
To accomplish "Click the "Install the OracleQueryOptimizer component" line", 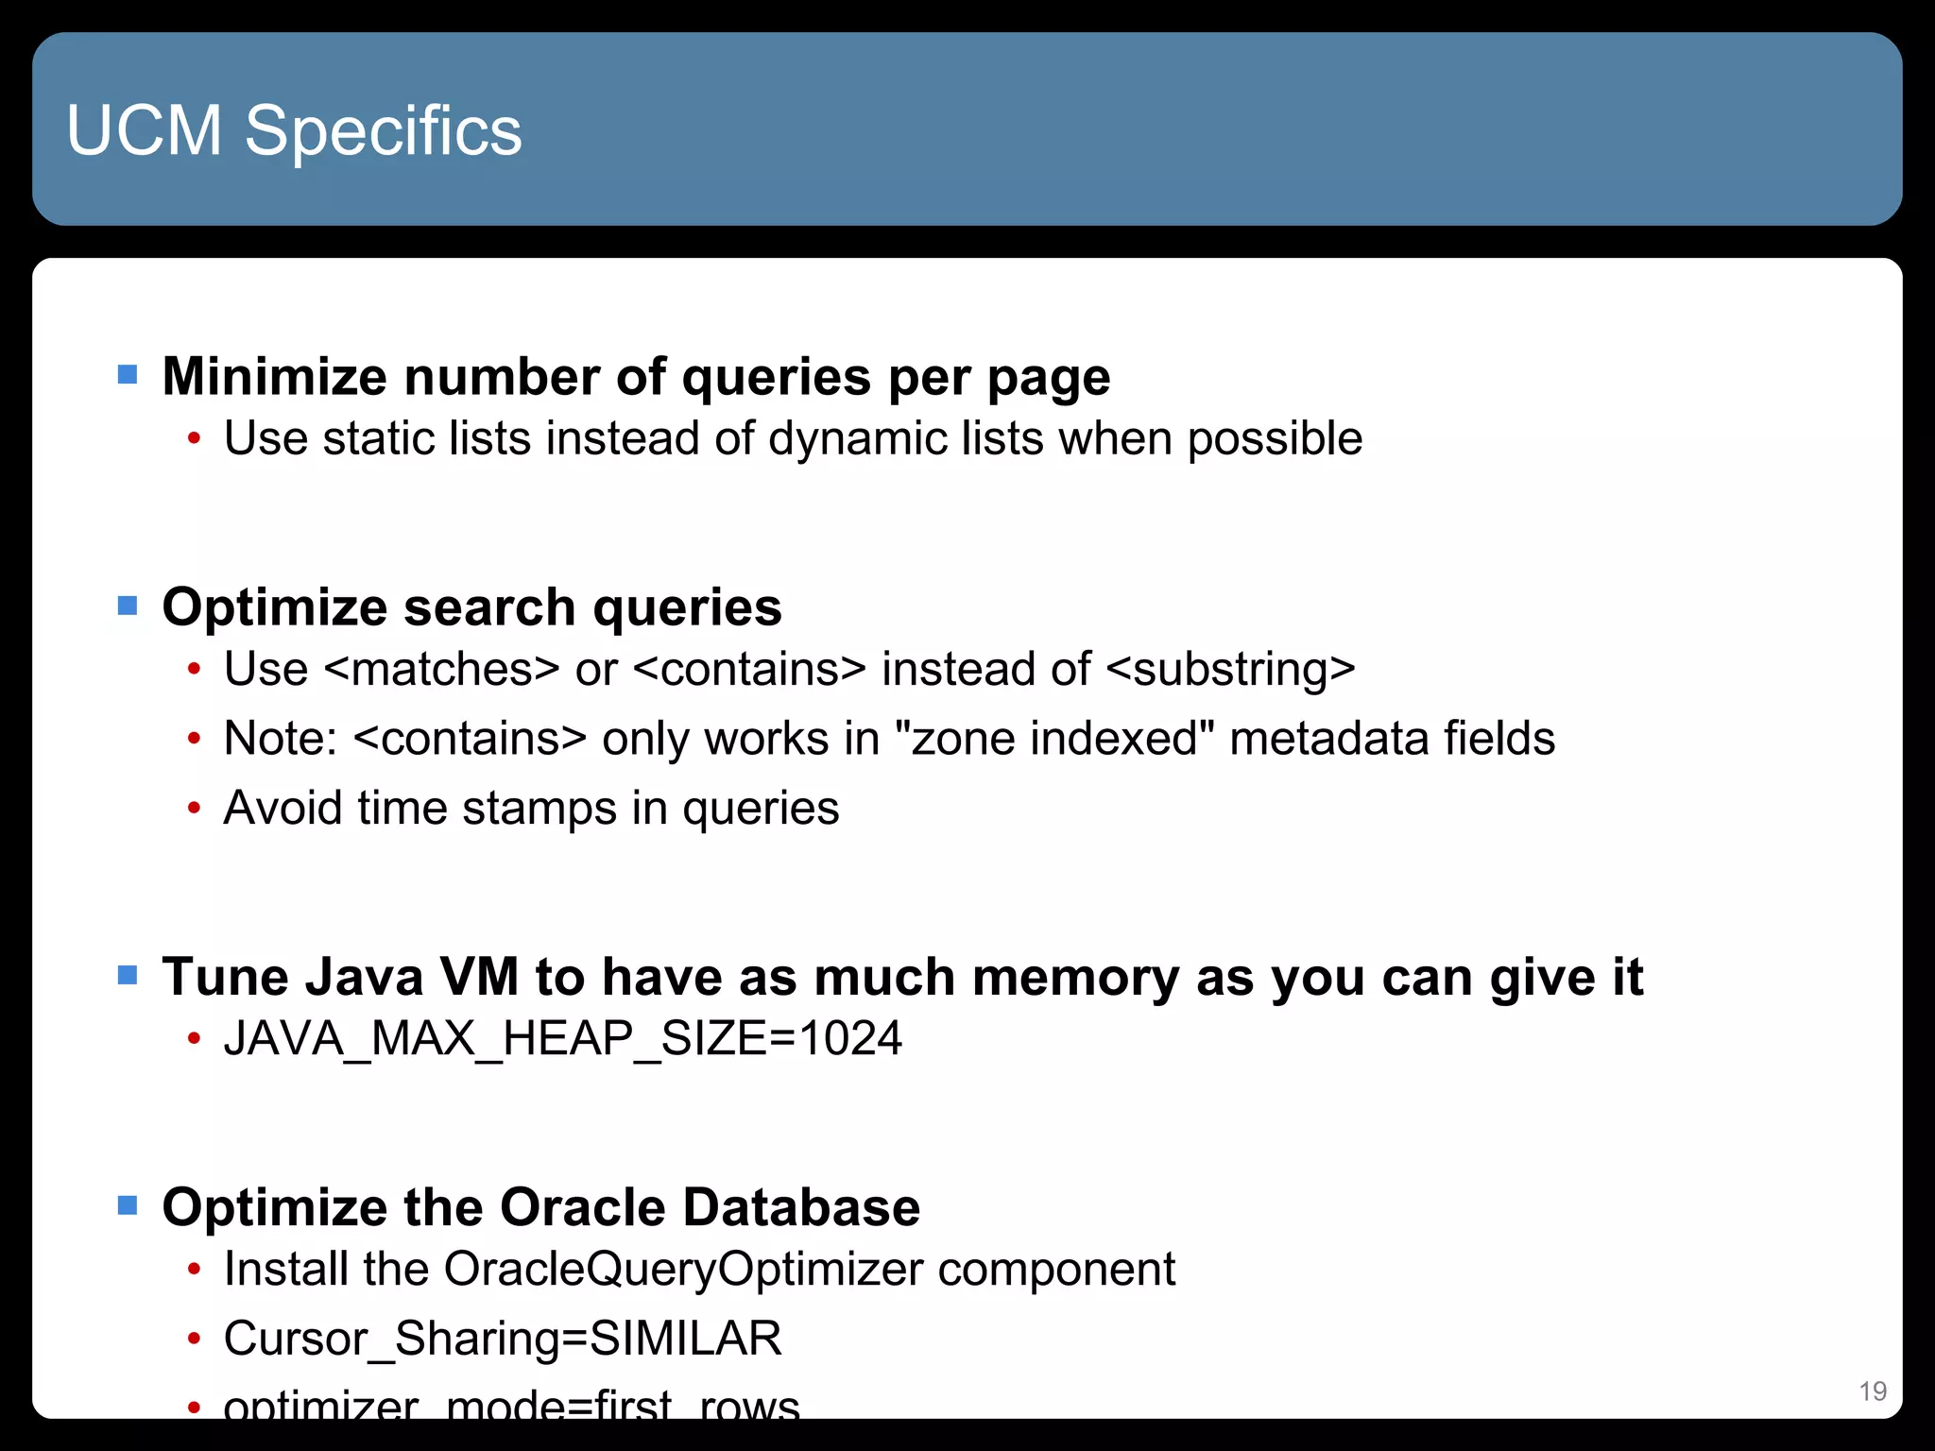I will (699, 1269).
